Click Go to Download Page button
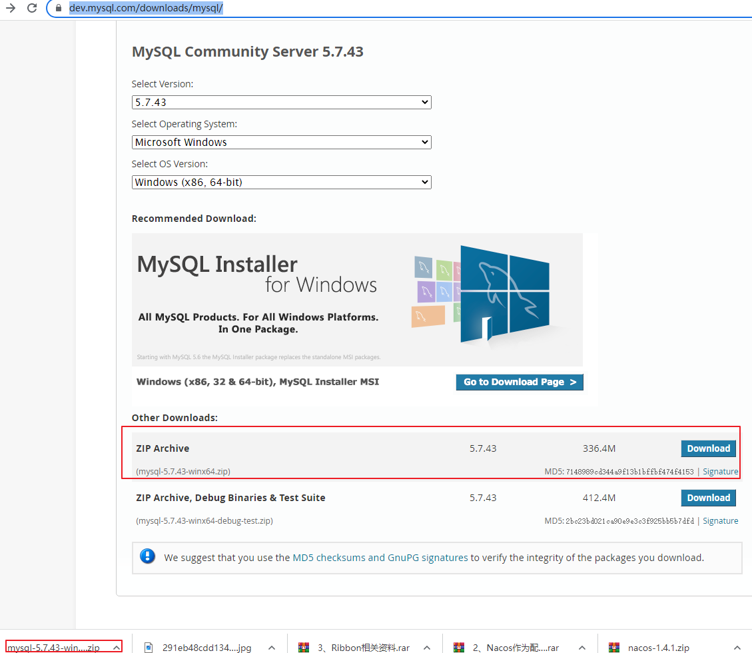 click(520, 382)
